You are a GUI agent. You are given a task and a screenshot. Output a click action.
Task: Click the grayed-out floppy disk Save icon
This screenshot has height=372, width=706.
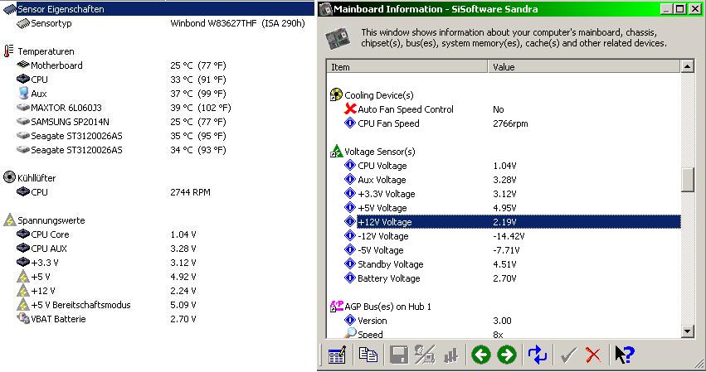tap(398, 355)
